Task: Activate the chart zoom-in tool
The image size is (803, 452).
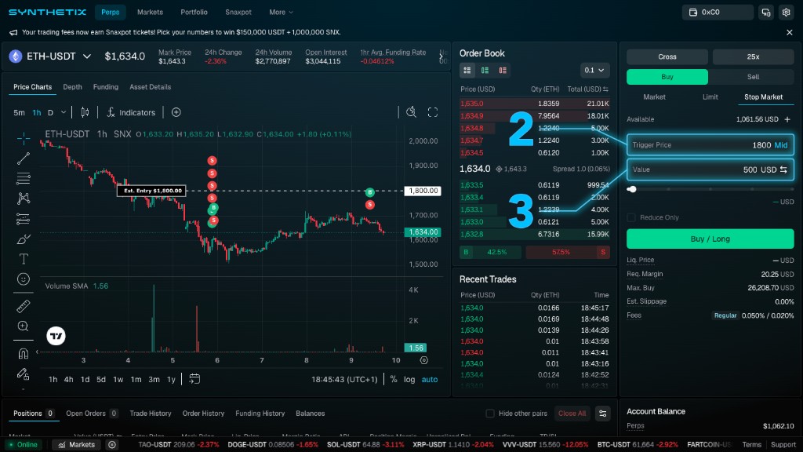Action: [23, 326]
